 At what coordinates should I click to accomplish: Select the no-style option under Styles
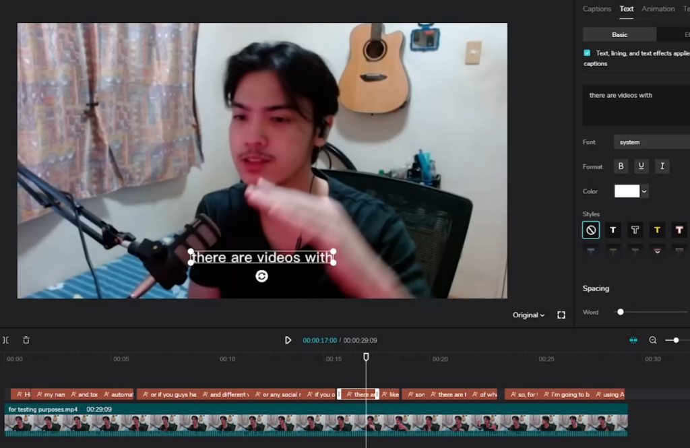(x=591, y=230)
